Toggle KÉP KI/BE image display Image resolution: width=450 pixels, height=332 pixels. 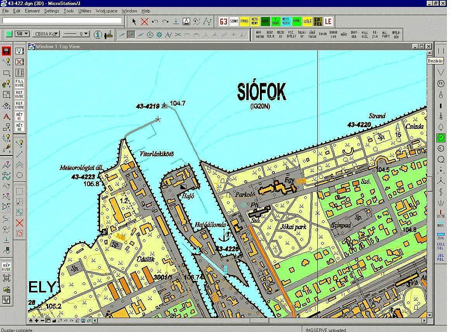coord(6,267)
